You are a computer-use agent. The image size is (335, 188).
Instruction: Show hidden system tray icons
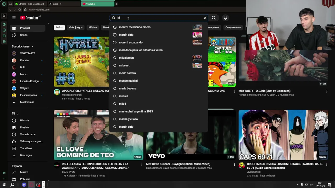298,185
